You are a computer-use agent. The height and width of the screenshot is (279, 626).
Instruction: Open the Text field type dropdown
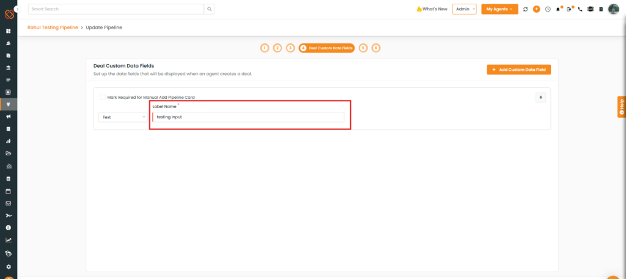pyautogui.click(x=123, y=117)
